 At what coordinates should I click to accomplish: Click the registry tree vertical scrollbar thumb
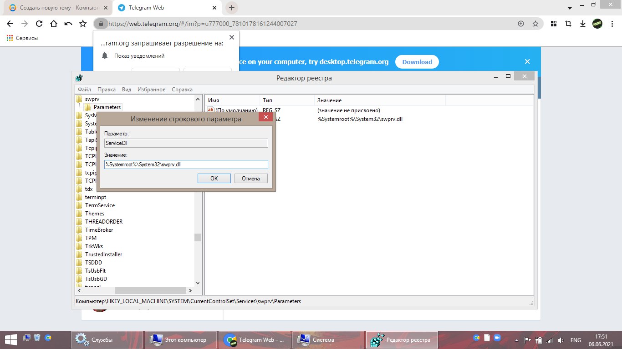pyautogui.click(x=198, y=237)
